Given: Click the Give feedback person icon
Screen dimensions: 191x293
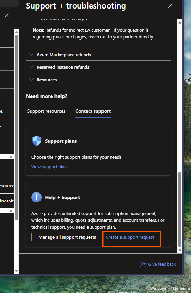Looking at the screenshot, I should point(143,264).
